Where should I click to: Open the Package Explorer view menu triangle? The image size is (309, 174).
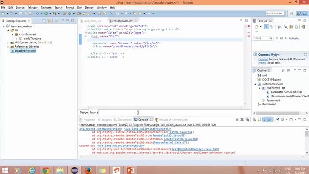pos(63,20)
